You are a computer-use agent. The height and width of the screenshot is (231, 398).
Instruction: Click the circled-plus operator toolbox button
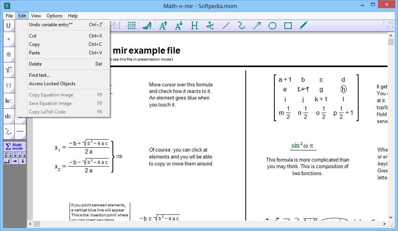click(9, 54)
